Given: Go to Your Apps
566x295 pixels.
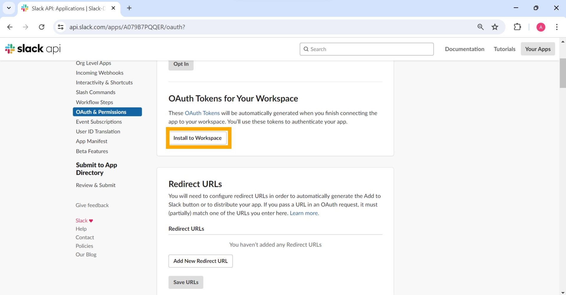Looking at the screenshot, I should pos(538,49).
